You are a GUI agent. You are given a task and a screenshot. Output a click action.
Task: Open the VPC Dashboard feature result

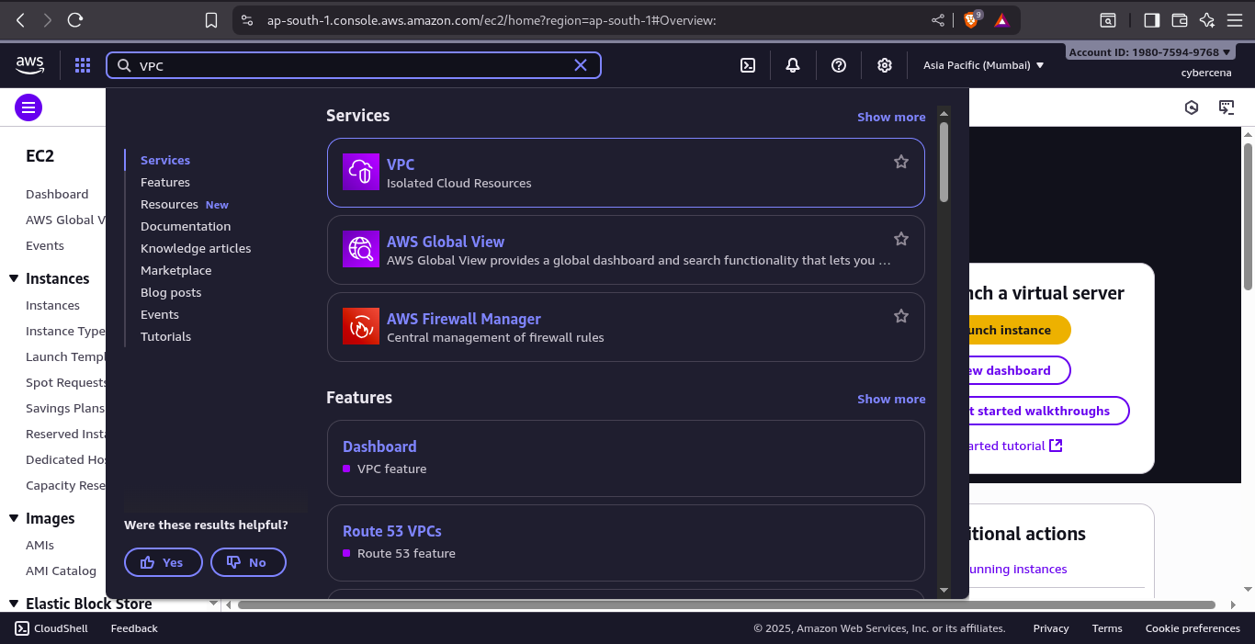(379, 446)
